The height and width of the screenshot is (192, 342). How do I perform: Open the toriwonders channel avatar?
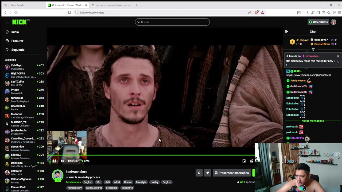(x=57, y=175)
